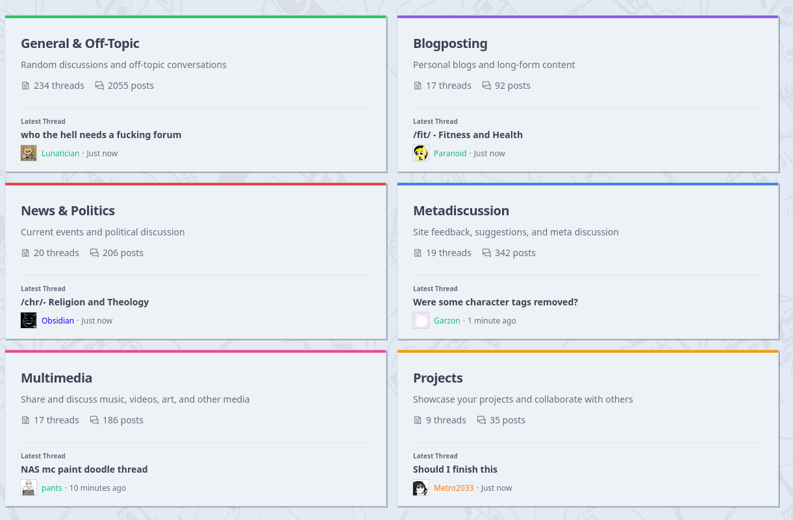Screen dimensions: 793x520
Task: Open 'Were some character tags removed?' thread
Action: pyautogui.click(x=495, y=302)
